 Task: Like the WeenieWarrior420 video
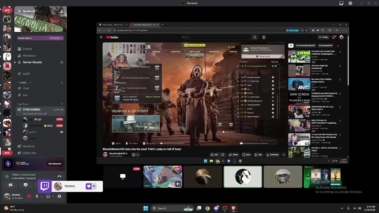pyautogui.click(x=214, y=155)
